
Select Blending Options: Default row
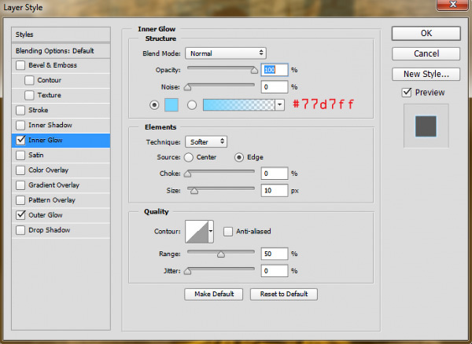(x=61, y=51)
